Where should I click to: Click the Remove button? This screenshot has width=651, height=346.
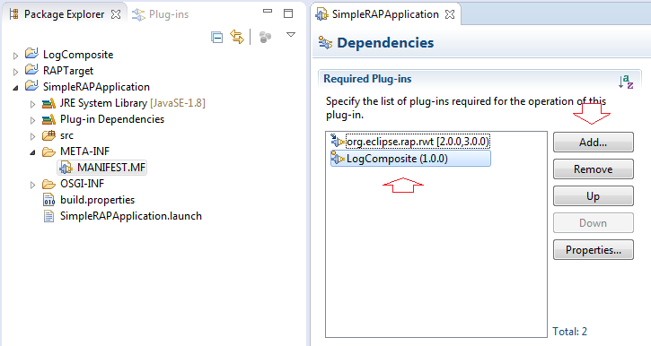point(594,169)
